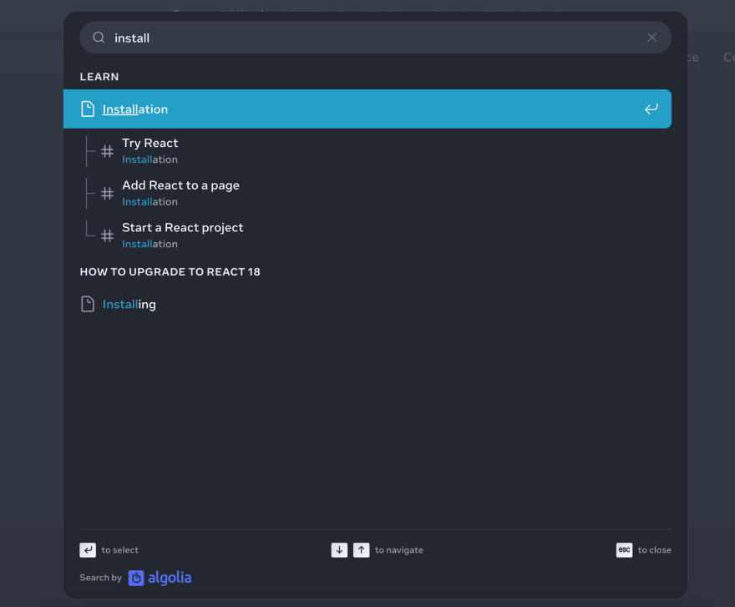Open the Algolia logo link
The width and height of the screenshot is (735, 607).
click(160, 578)
